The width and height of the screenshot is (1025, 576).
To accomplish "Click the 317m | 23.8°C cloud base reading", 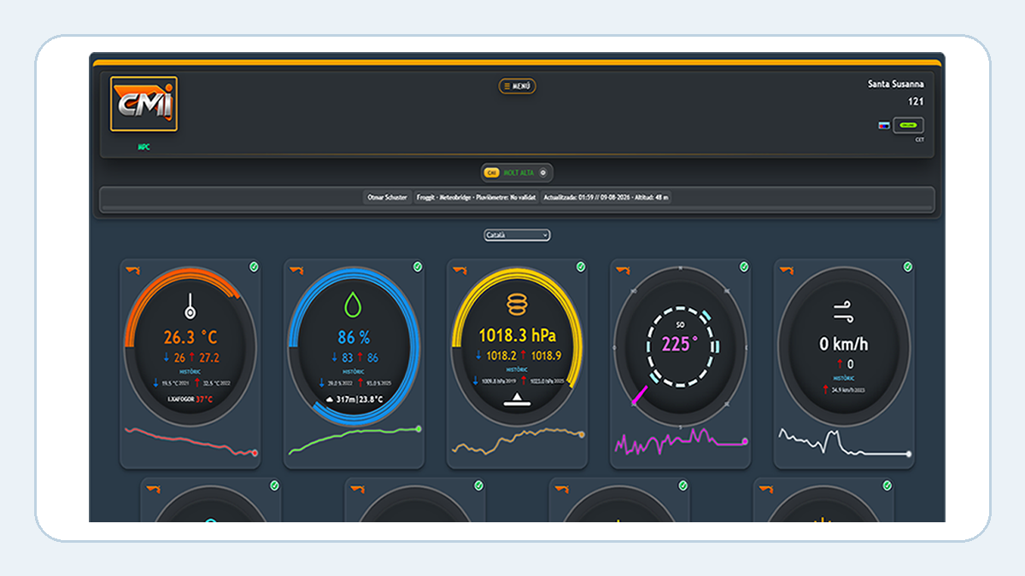I will (354, 399).
